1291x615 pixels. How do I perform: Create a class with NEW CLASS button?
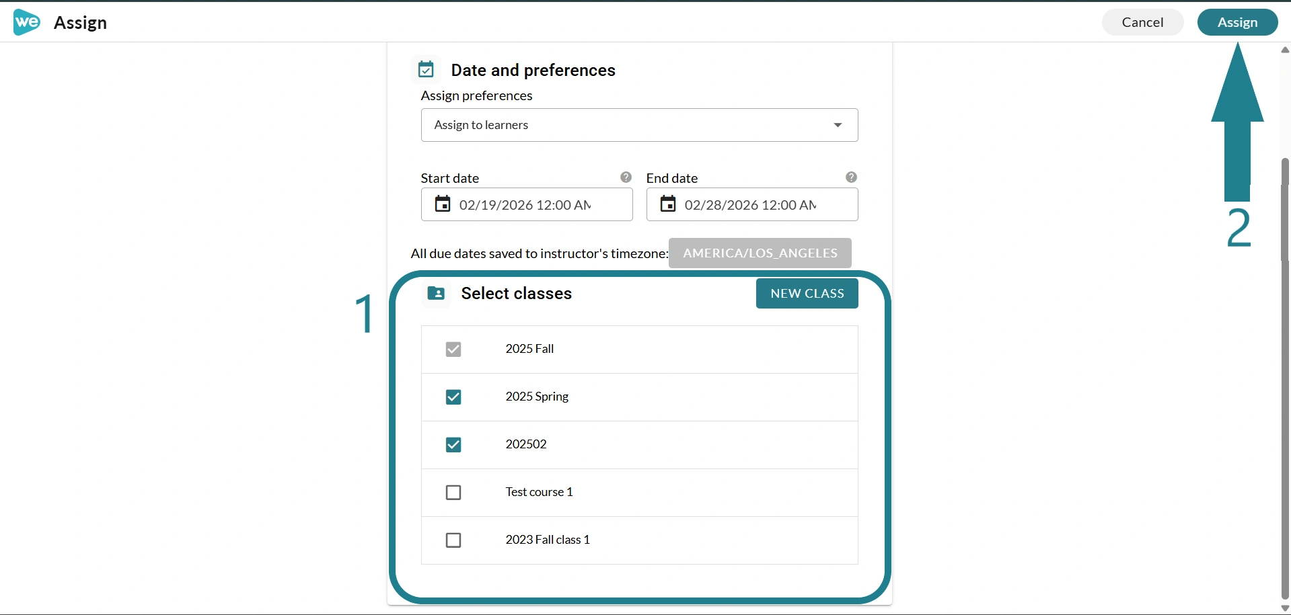(x=807, y=294)
